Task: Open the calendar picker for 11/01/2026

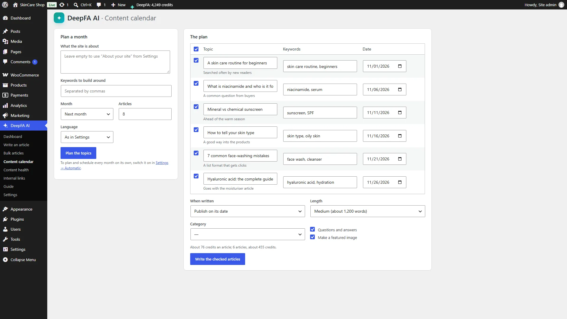Action: (x=400, y=66)
